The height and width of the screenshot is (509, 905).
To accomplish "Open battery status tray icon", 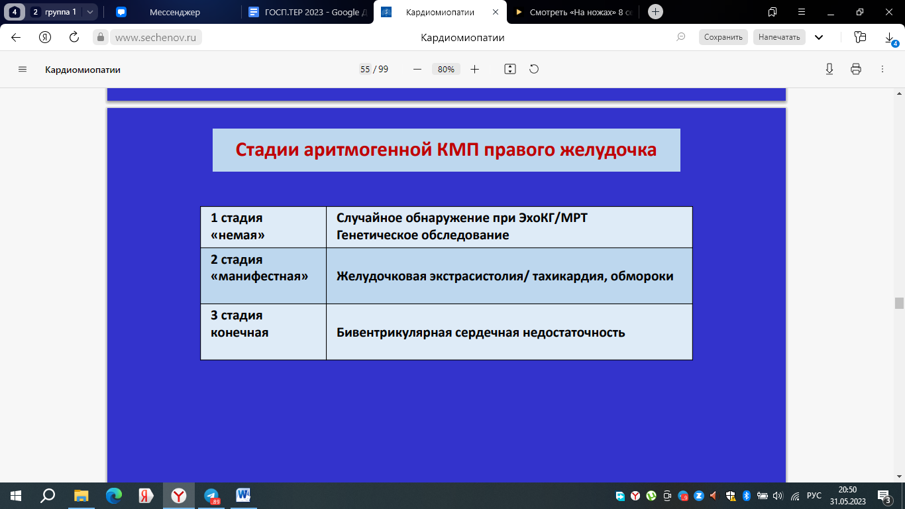I will pos(763,495).
